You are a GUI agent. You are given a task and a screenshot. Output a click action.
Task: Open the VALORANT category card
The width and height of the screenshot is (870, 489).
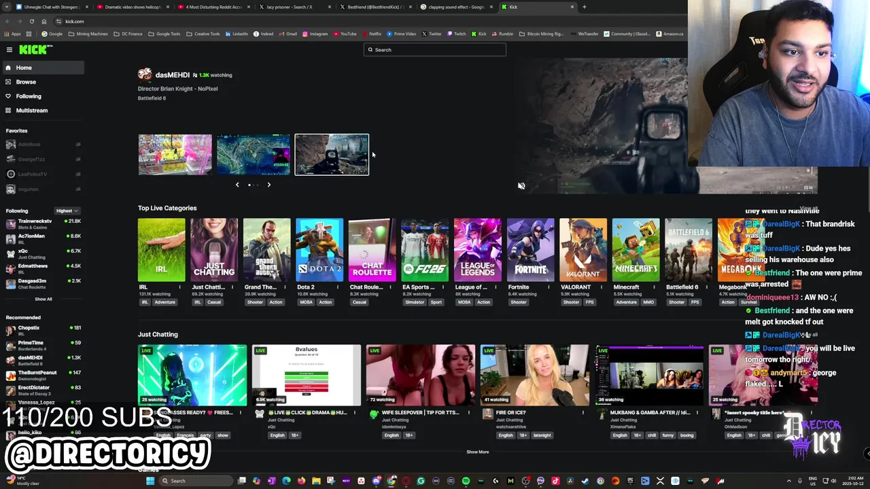click(x=583, y=250)
